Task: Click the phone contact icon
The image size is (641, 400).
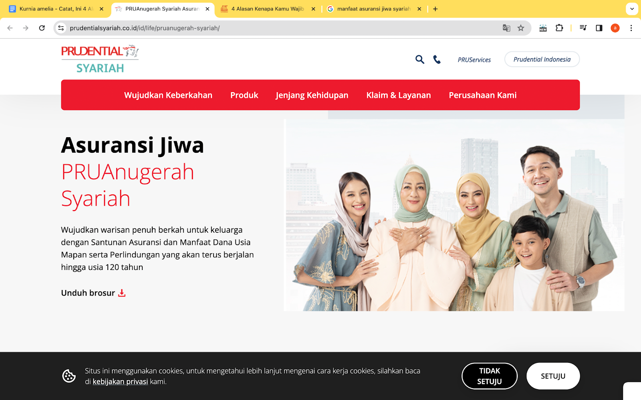Action: coord(437,60)
